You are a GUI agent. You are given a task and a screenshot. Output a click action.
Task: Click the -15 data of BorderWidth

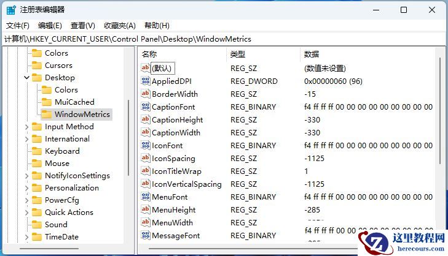(310, 94)
